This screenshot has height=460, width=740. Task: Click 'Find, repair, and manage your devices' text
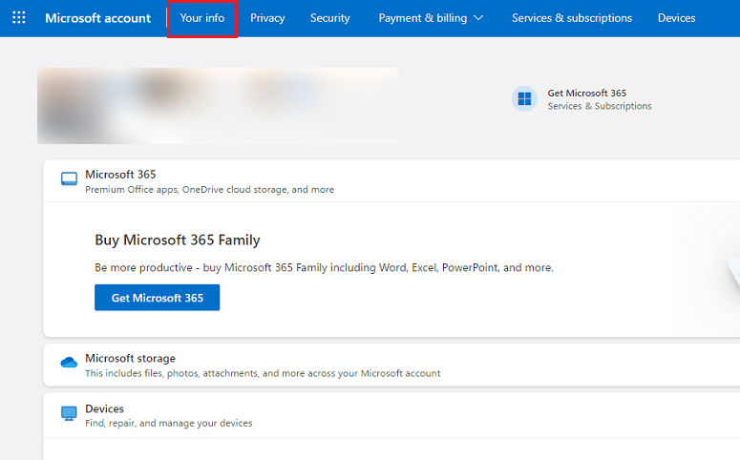[168, 423]
